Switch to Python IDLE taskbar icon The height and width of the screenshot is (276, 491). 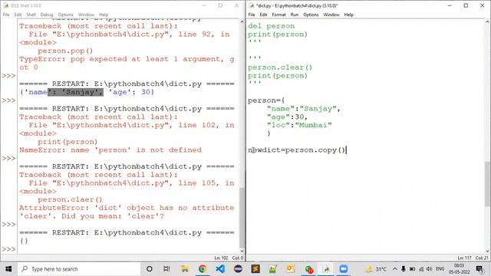pos(326,269)
